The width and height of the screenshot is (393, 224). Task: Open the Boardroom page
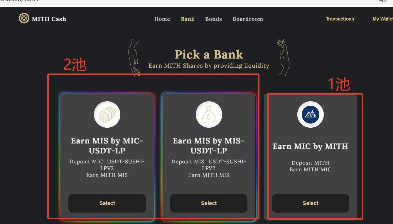coord(248,19)
